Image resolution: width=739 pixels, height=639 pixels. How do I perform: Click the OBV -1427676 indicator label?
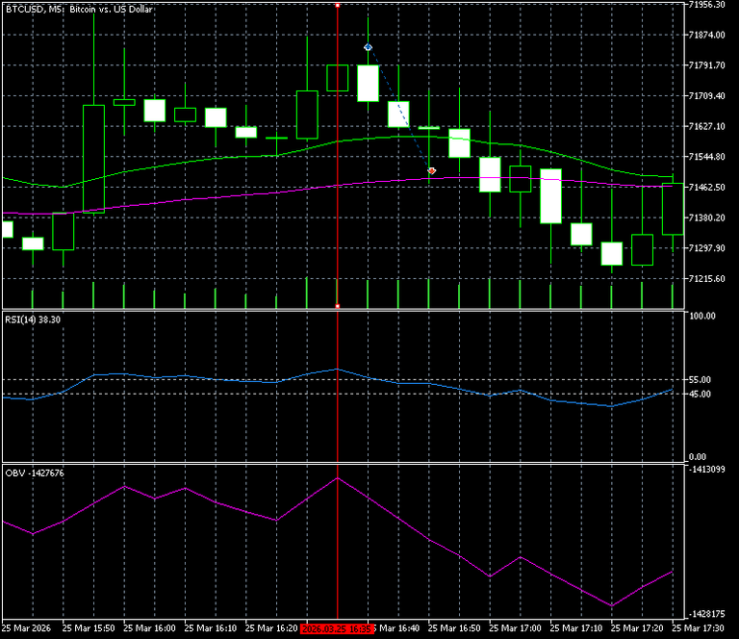click(x=35, y=473)
